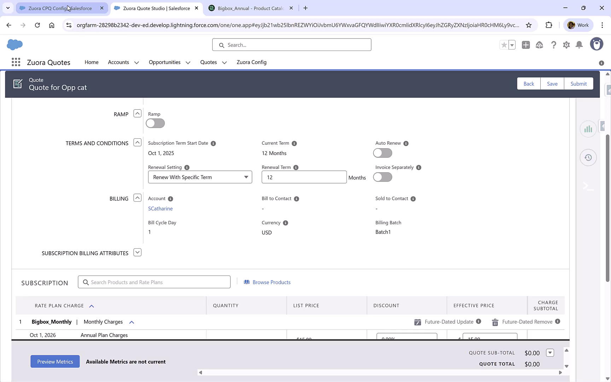This screenshot has width=611, height=382.
Task: Open the version history icon in right sidebar
Action: (x=588, y=157)
